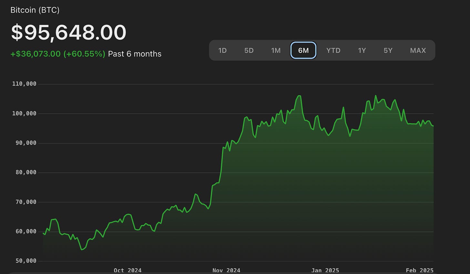Click the 70,000 axis label
470x274 pixels.
(26, 202)
